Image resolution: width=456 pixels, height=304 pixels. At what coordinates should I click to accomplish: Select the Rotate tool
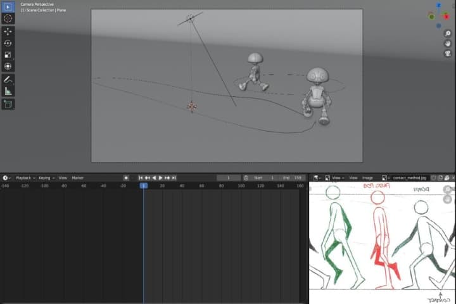[x=8, y=43]
